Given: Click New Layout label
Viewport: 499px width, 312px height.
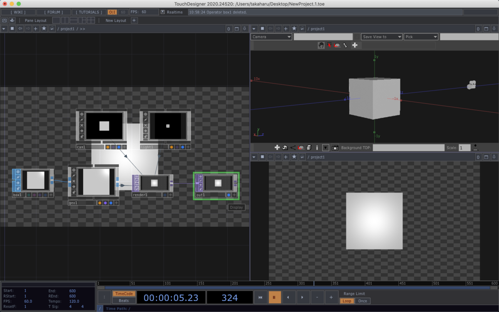Looking at the screenshot, I should click(x=116, y=20).
